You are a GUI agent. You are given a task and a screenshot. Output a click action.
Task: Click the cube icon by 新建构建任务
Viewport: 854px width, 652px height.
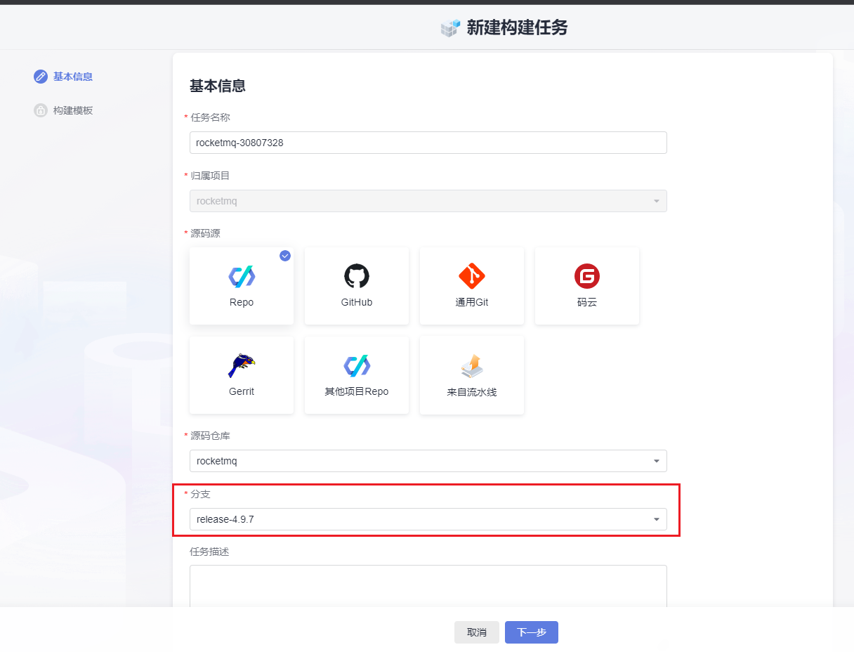click(x=450, y=28)
